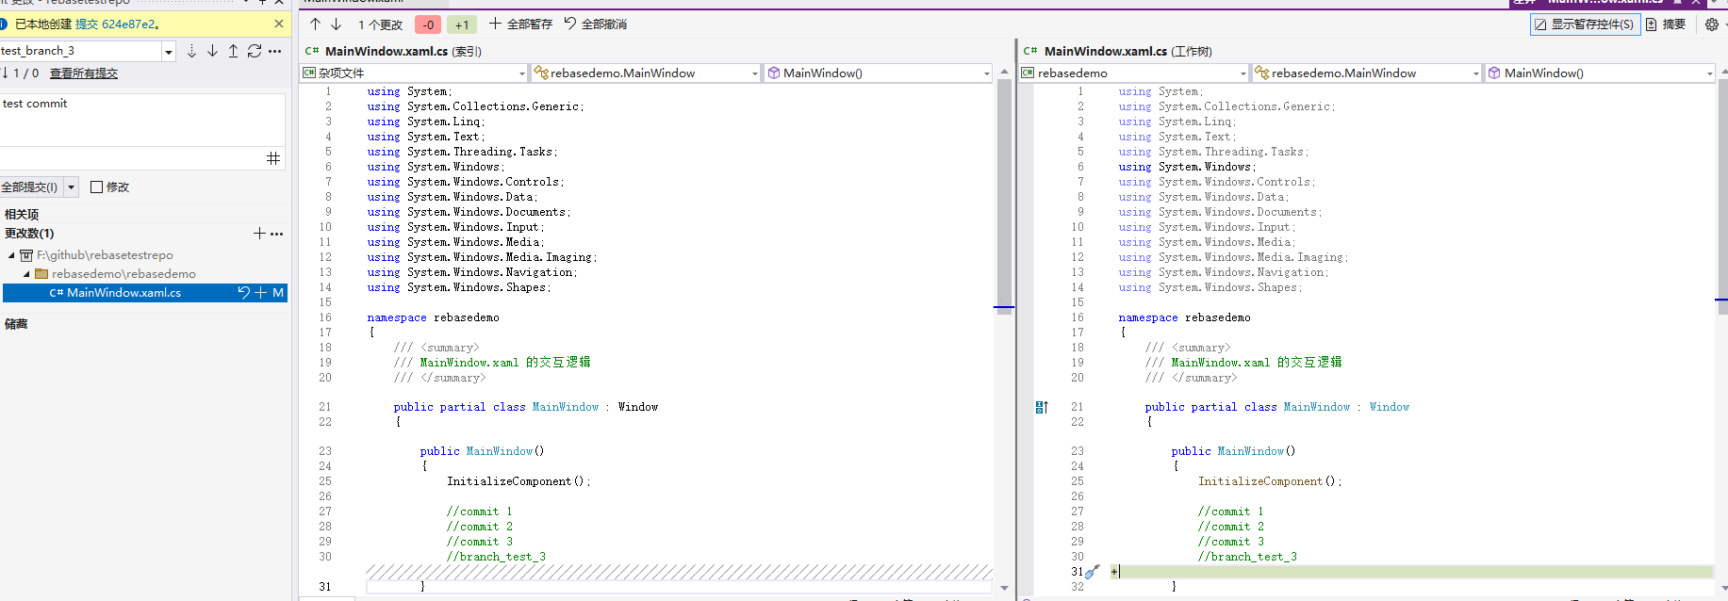
Task: Stage MainWindow.xaml.cs with its plus icon
Action: tap(261, 293)
